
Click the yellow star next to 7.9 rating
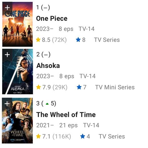(x=38, y=87)
